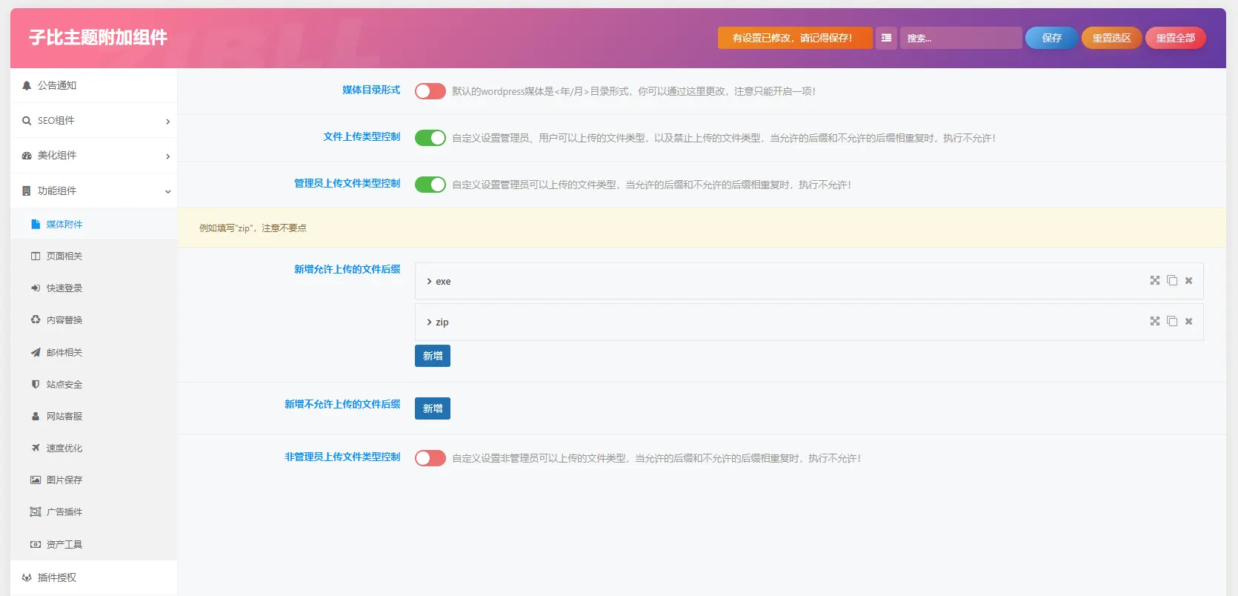Click the move handle icon on zip row

1155,322
